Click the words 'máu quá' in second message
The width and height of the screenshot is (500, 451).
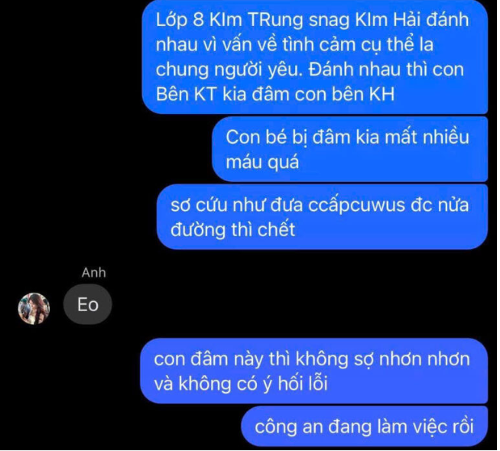pos(262,163)
